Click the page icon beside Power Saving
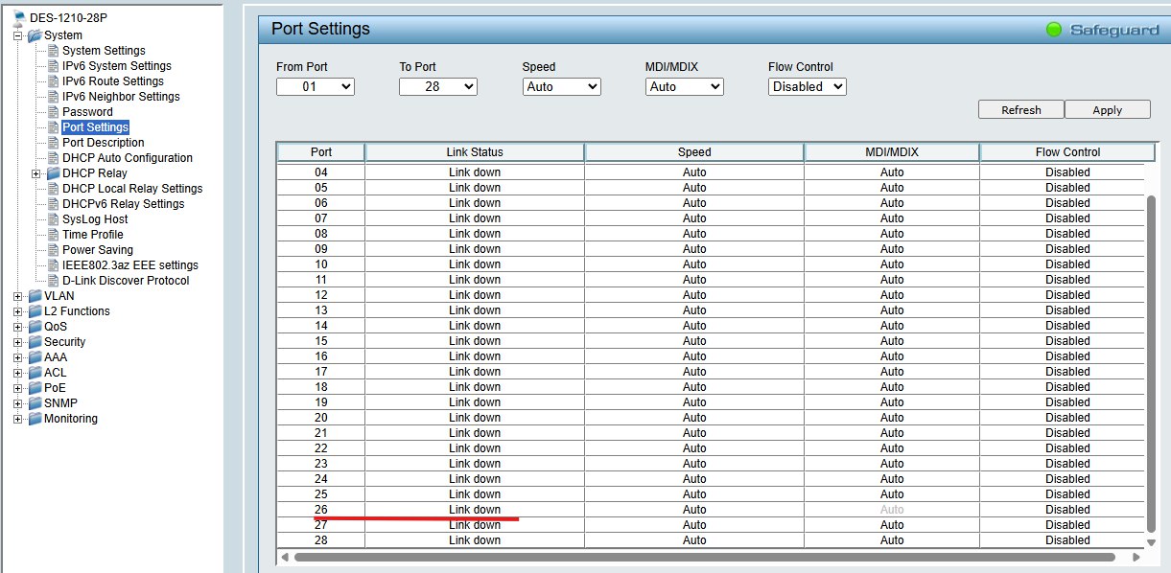This screenshot has width=1171, height=573. (x=54, y=250)
